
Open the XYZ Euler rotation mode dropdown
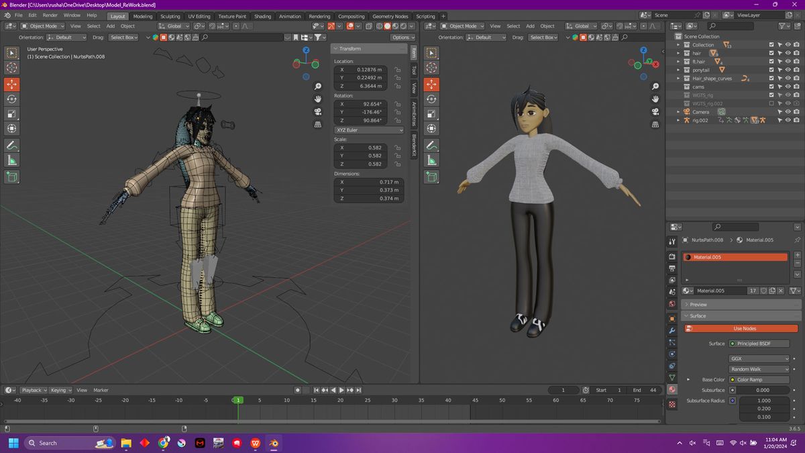point(368,130)
